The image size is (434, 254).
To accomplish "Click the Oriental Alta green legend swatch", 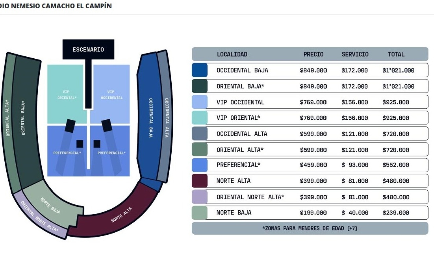I will (200, 149).
